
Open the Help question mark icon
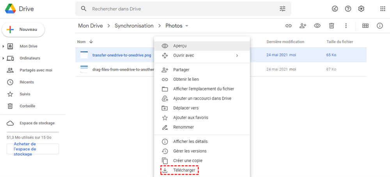348,9
